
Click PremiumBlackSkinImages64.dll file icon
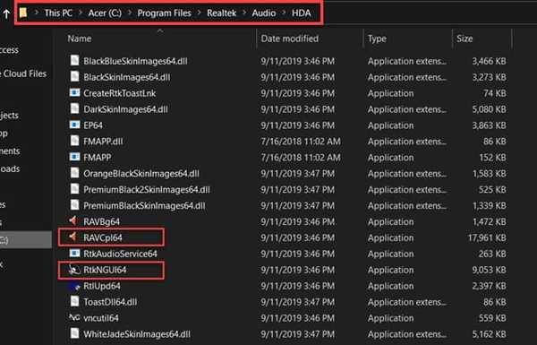(74, 205)
